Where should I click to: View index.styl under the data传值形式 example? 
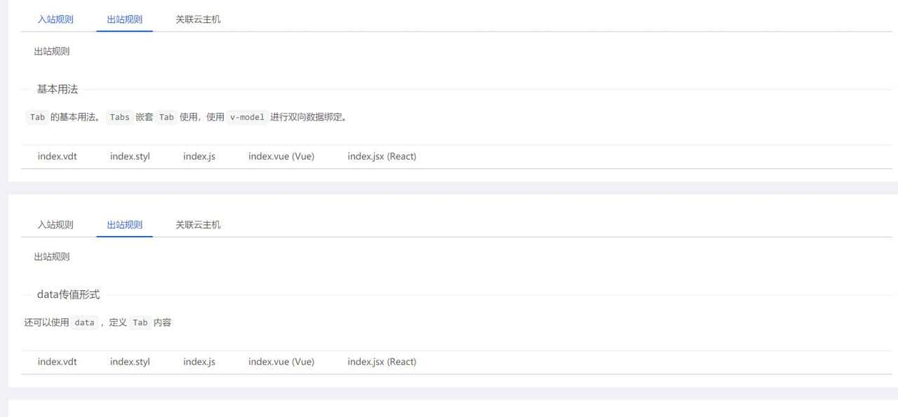(130, 361)
